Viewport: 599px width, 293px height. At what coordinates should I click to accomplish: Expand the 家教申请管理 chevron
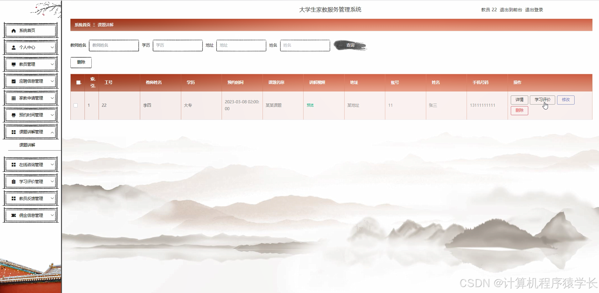52,98
